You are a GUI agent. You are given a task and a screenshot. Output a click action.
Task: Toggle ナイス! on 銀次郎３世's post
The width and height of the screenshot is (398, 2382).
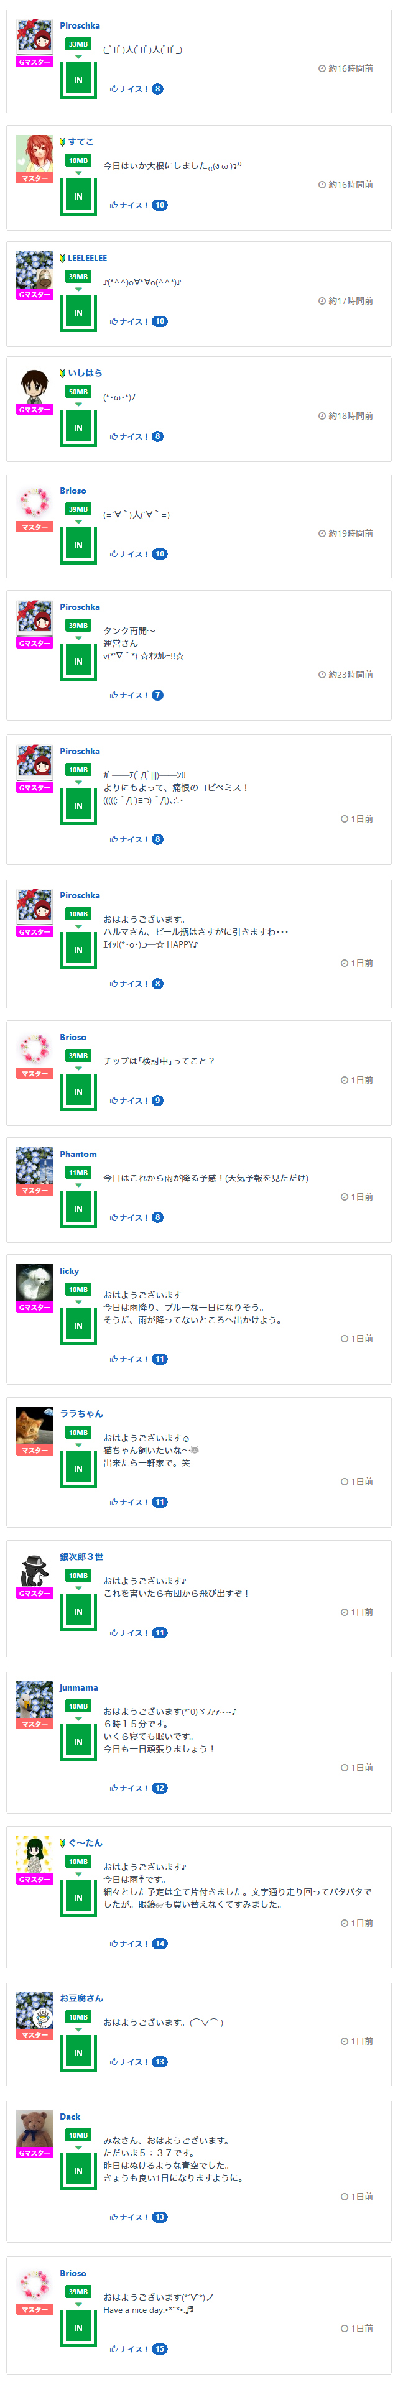tap(129, 1633)
